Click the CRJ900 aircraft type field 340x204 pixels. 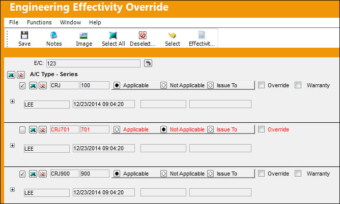(x=65, y=174)
